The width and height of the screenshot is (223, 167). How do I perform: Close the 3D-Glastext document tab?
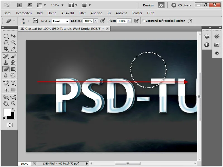[107, 29]
